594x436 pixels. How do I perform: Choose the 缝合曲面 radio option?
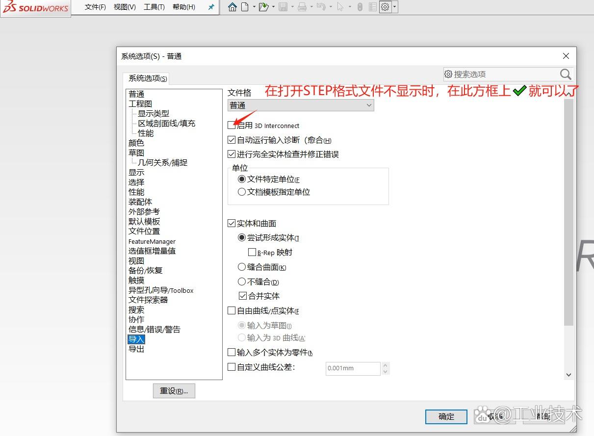click(x=242, y=267)
